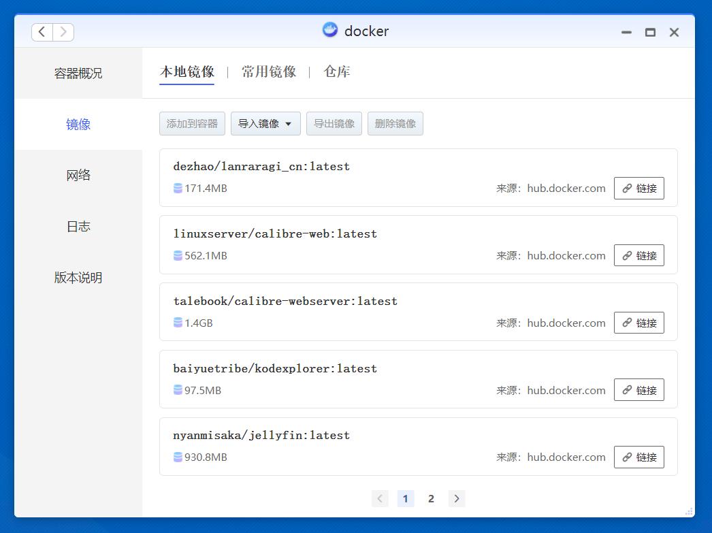Click the forward navigation chevron at top left

(x=63, y=31)
